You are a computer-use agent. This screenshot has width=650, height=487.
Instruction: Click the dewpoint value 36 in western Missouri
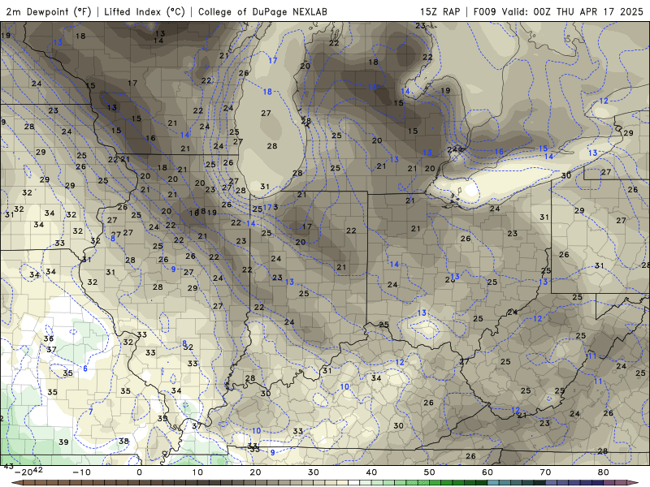tap(49, 338)
